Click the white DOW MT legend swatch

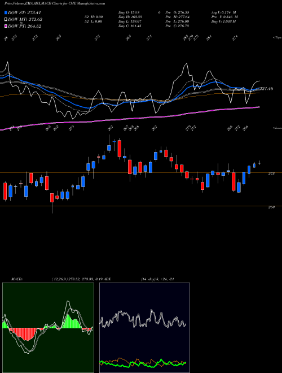[x=6, y=19]
